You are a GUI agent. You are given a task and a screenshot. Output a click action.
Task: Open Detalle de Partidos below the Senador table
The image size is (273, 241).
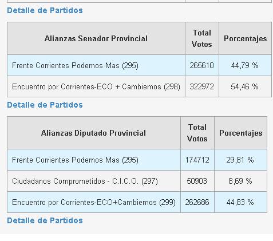pyautogui.click(x=45, y=105)
